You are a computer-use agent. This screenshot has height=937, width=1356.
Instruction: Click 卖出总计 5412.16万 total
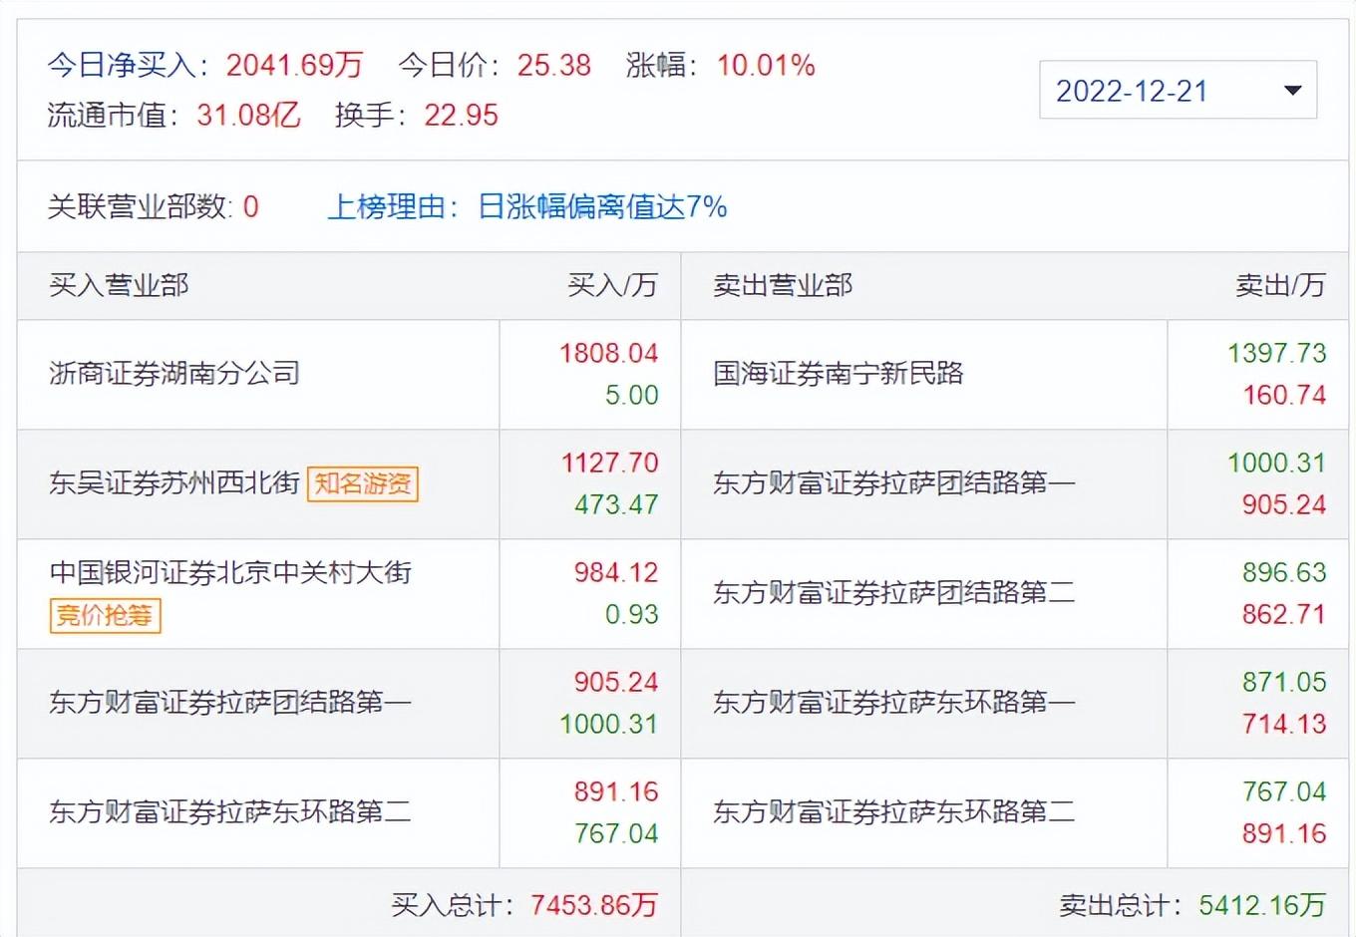click(x=1192, y=904)
